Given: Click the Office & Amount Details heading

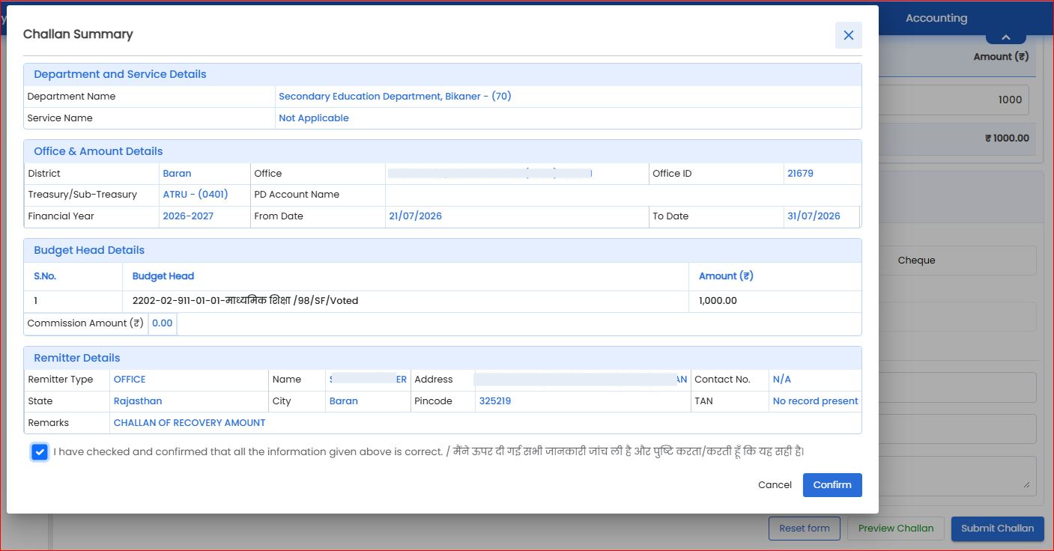Looking at the screenshot, I should pyautogui.click(x=98, y=151).
